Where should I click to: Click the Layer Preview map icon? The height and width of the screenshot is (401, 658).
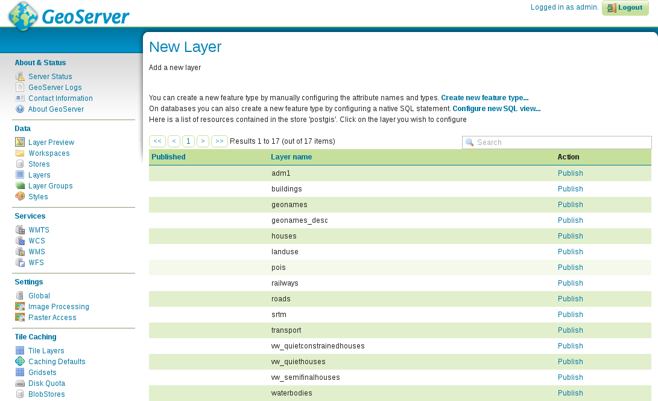pos(20,142)
